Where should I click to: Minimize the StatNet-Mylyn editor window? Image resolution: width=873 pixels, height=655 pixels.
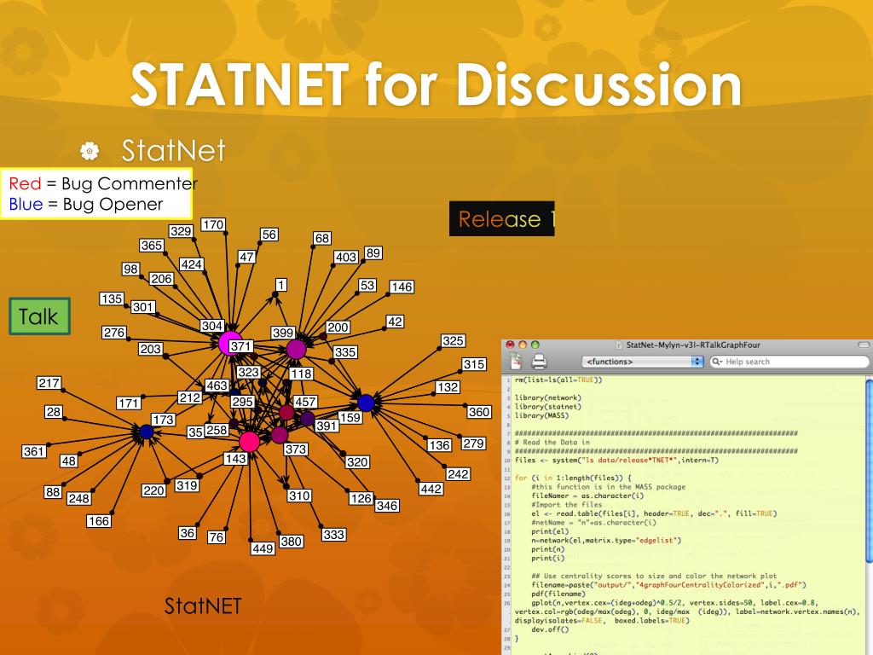pos(523,345)
